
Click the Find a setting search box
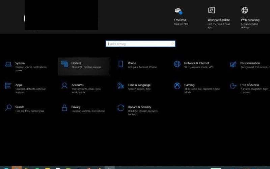(138, 44)
